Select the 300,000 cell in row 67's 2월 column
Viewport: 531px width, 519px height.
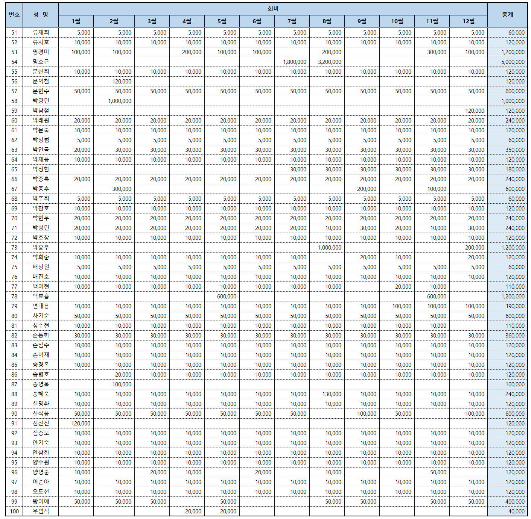(122, 189)
